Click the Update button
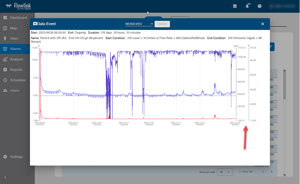The image size is (300, 184). tap(162, 24)
